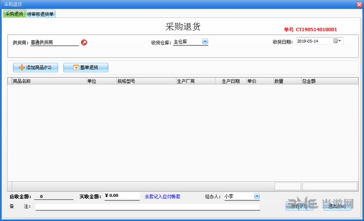Screen dimensions: 364x221
Task: Open the calendar picker for 收货日期
Action: pos(337,41)
